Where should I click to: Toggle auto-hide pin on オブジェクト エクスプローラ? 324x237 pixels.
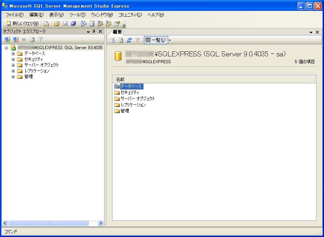pyautogui.click(x=94, y=31)
